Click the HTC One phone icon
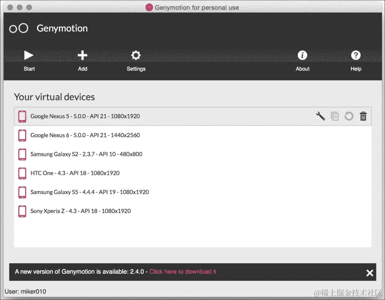 [22, 173]
